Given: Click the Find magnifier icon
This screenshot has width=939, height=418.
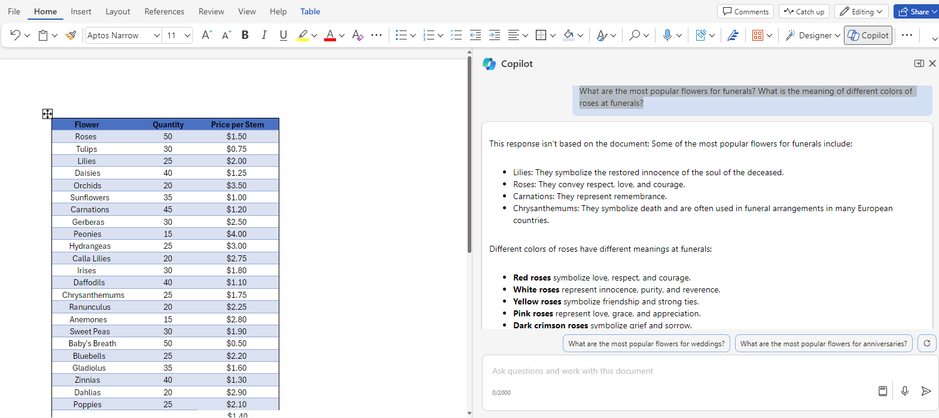Looking at the screenshot, I should (635, 35).
